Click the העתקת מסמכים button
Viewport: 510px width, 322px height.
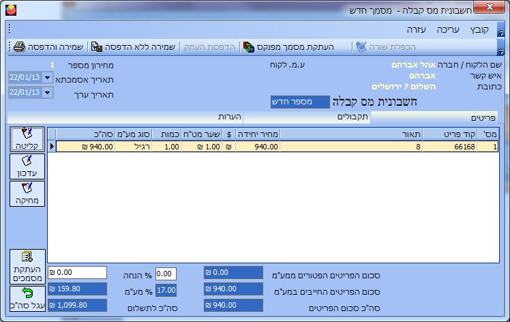coord(27,267)
